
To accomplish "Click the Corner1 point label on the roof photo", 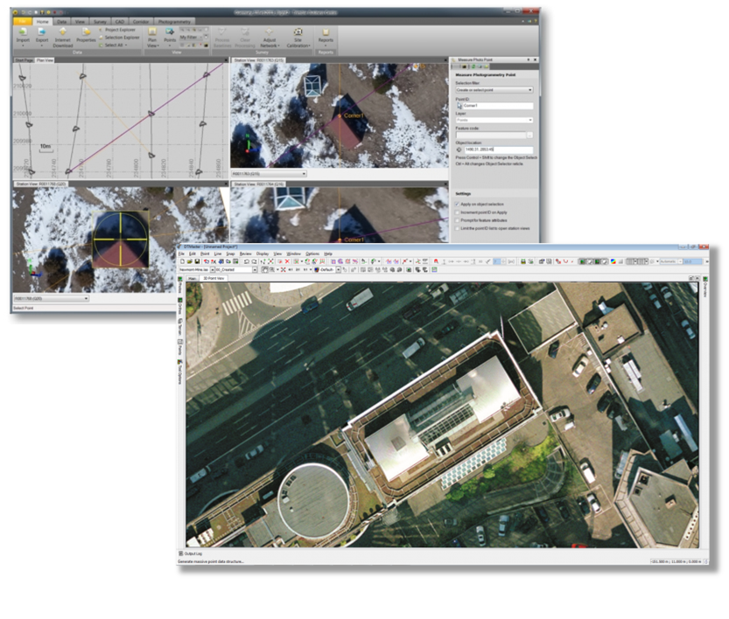I will click(354, 115).
